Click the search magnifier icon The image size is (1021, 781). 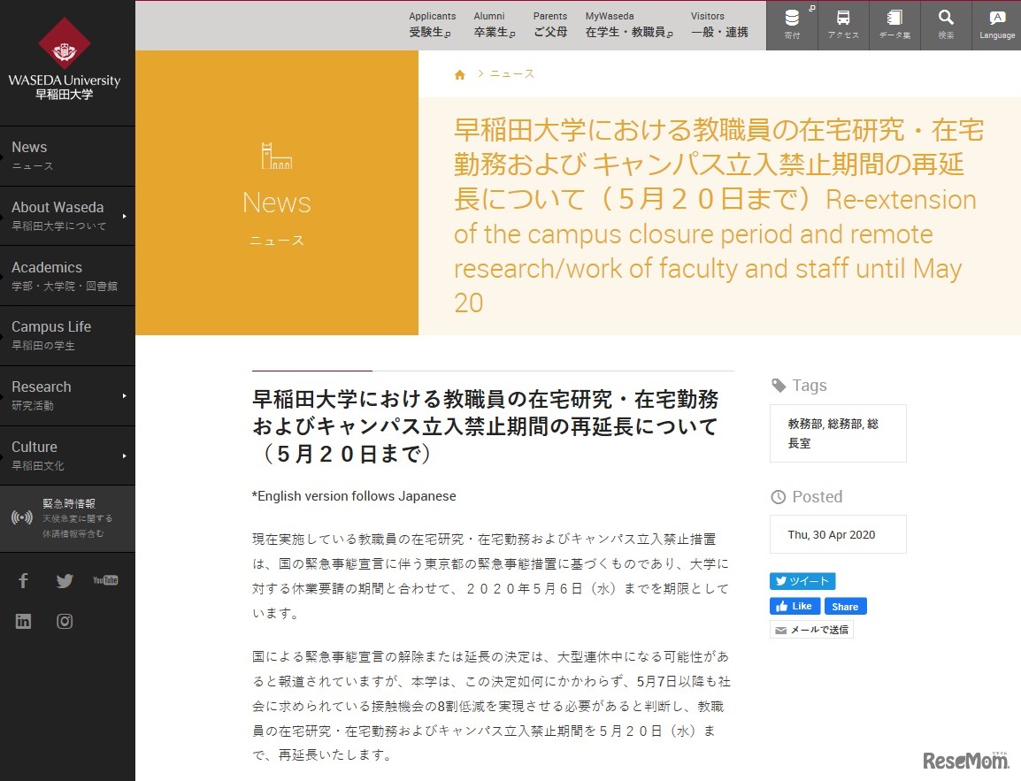click(946, 19)
